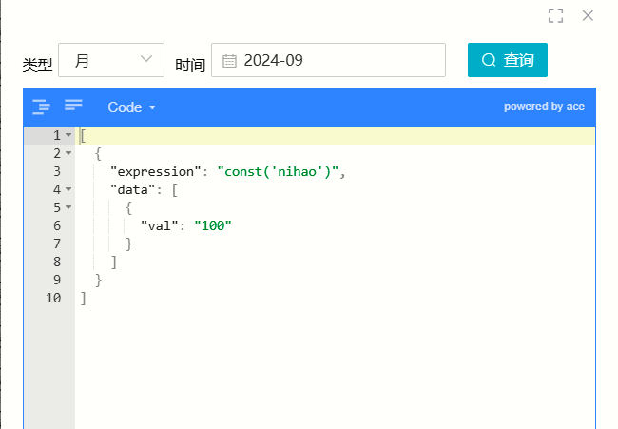This screenshot has height=429, width=618.
Task: Click the compact JSON icon
Action: point(73,106)
